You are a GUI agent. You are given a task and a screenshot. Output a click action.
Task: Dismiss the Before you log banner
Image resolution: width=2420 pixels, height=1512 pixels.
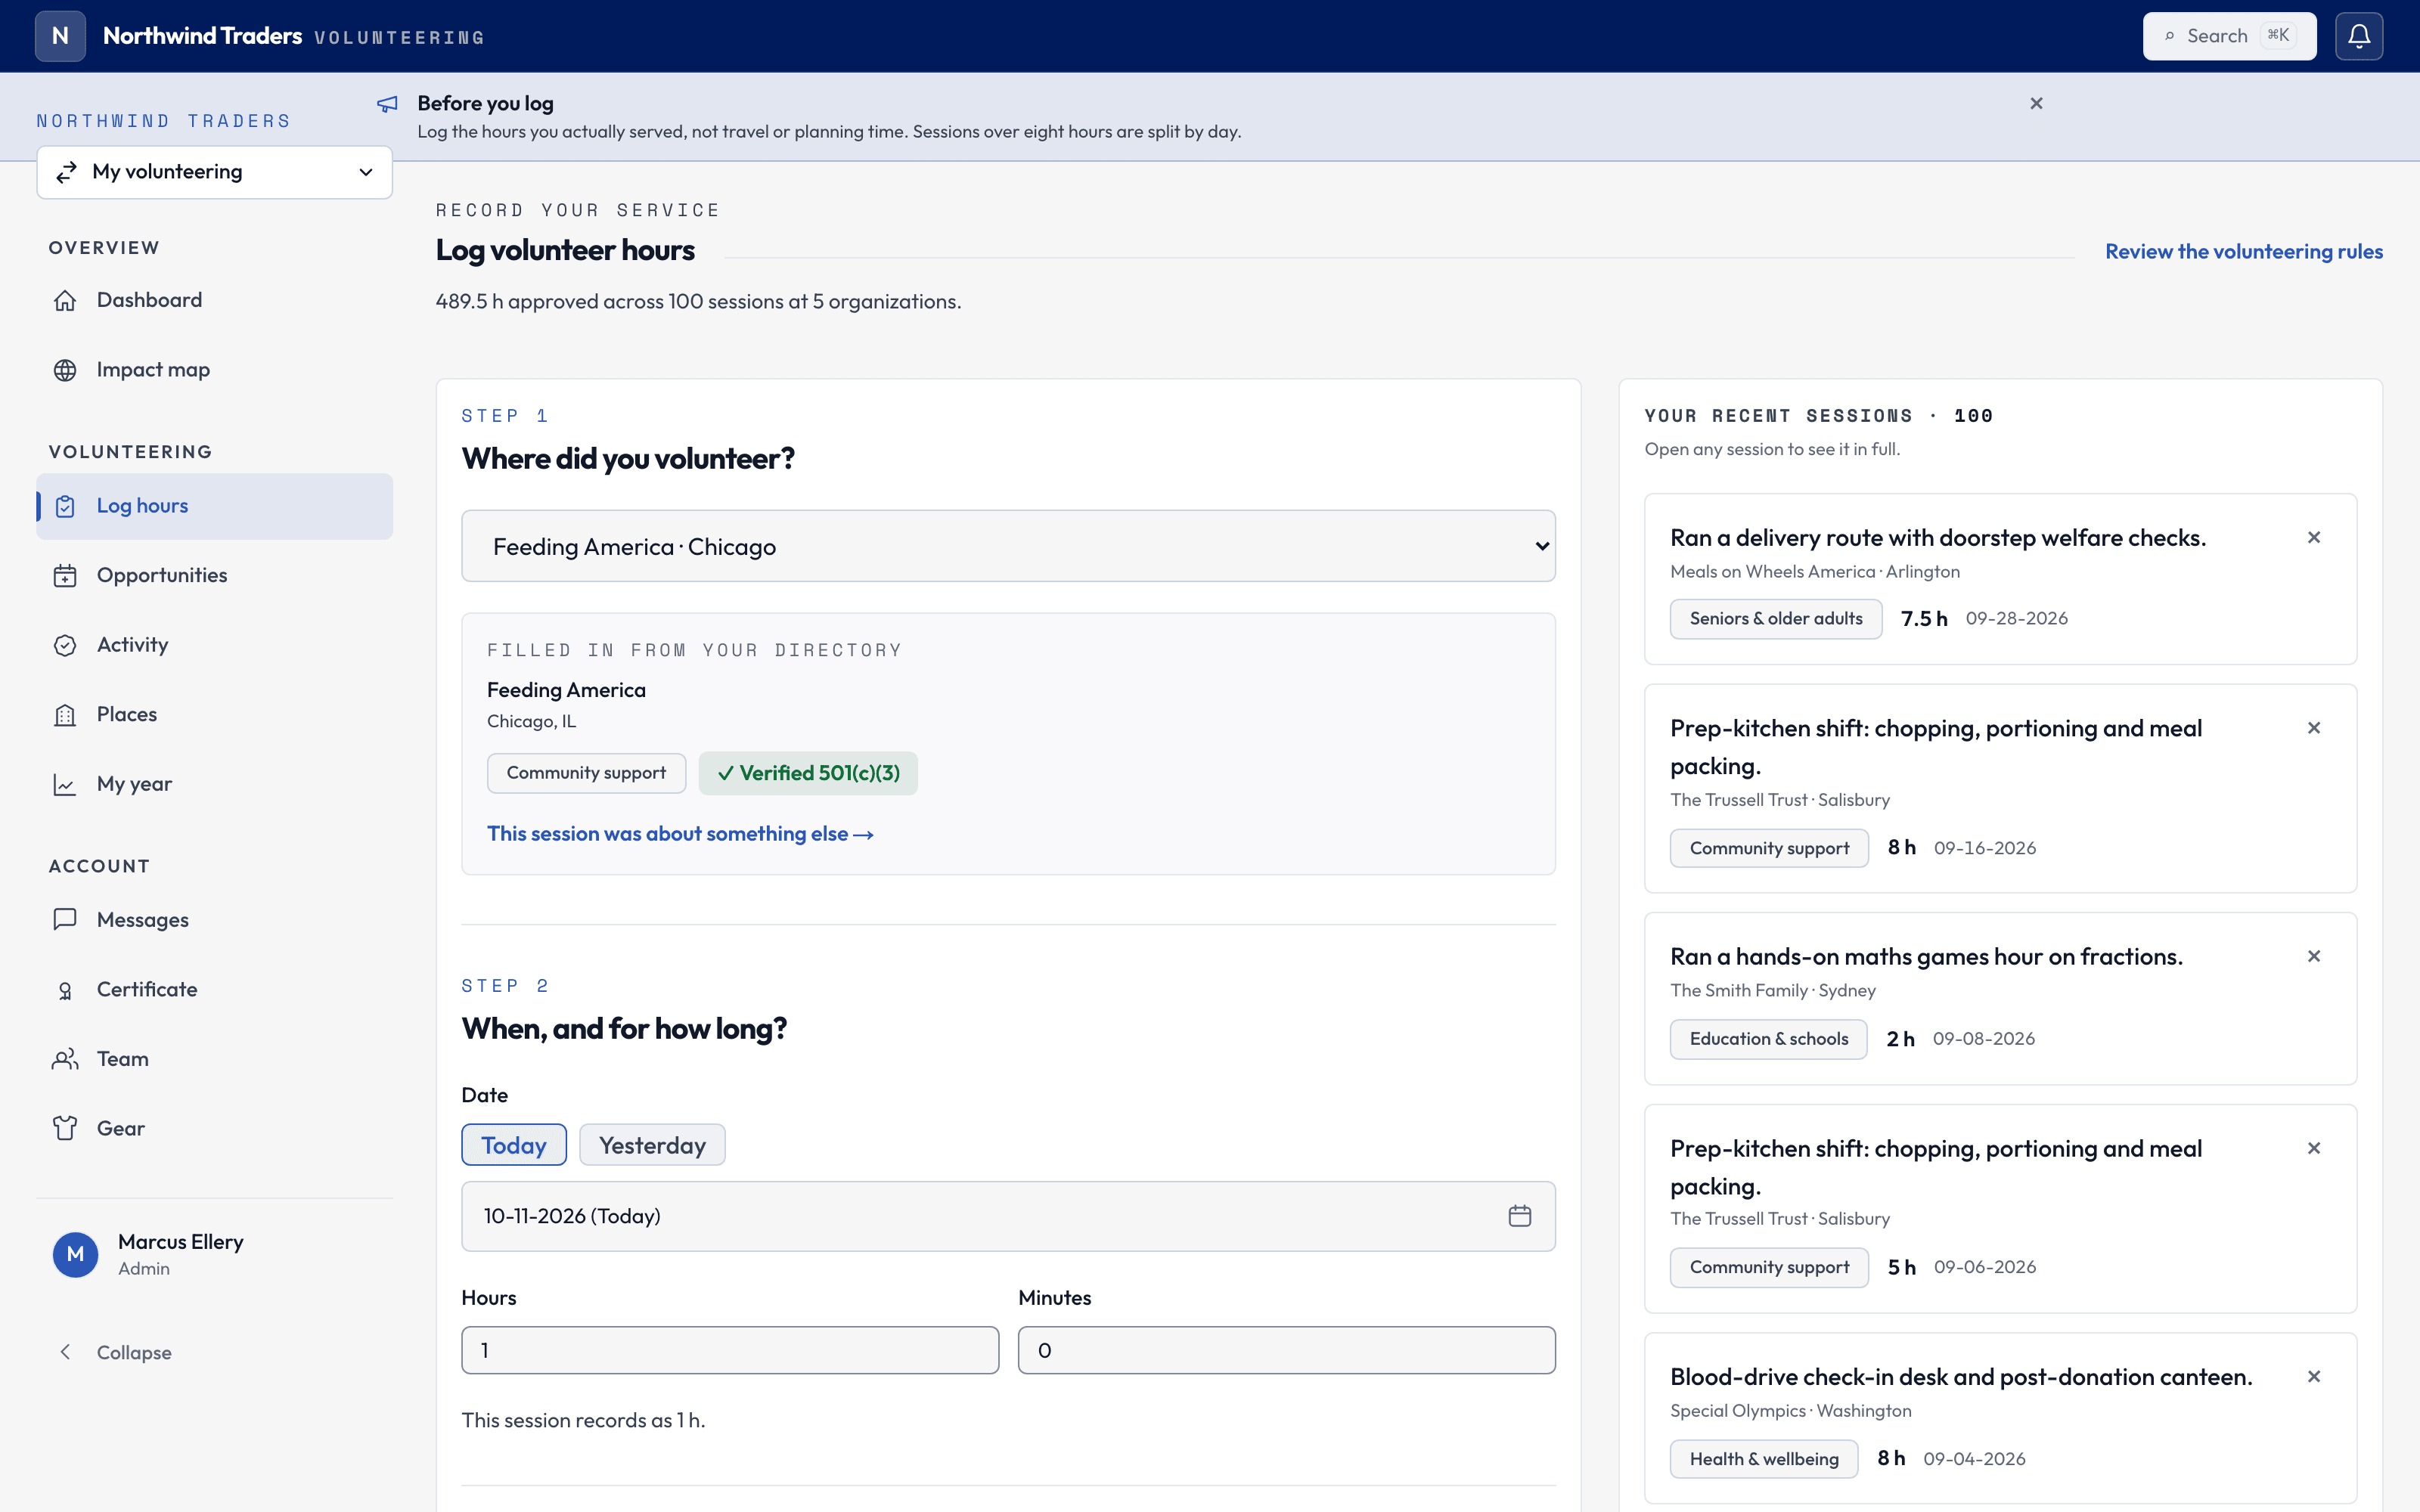click(2036, 103)
